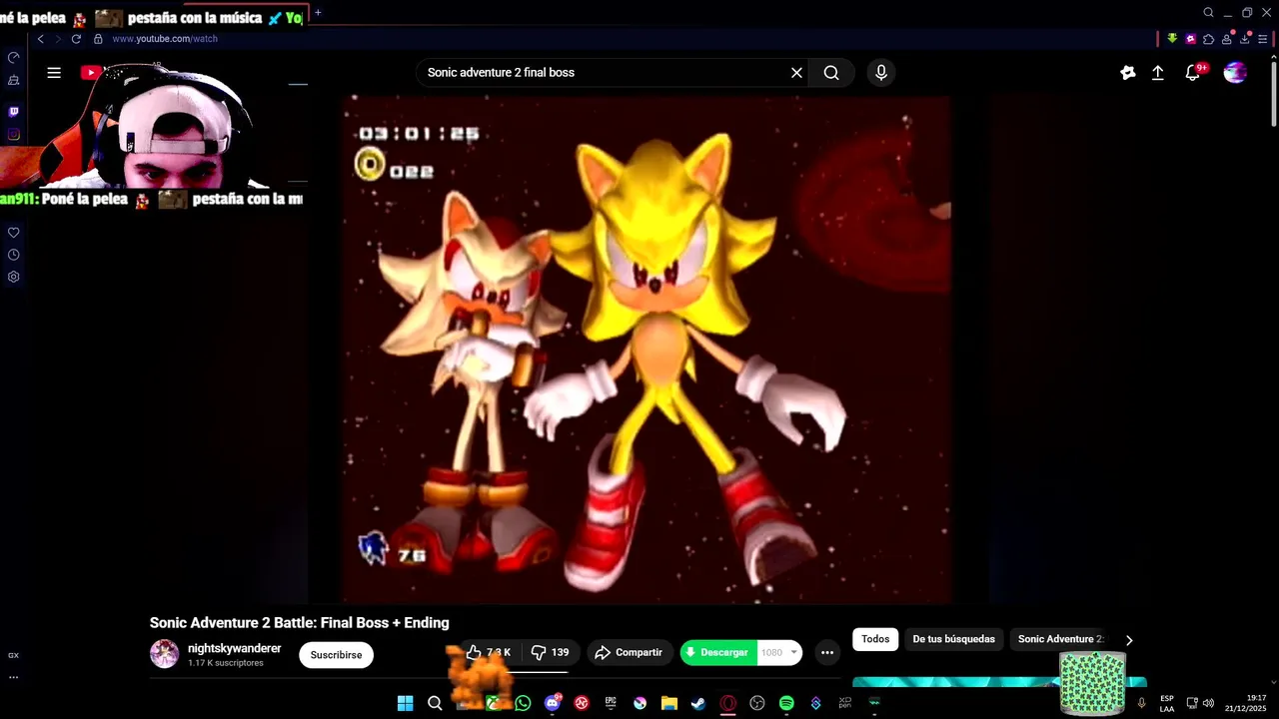This screenshot has height=719, width=1279.
Task: Reload the YouTube page
Action: pos(76,39)
